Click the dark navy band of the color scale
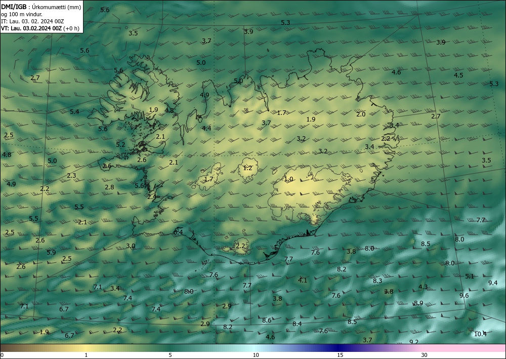This screenshot has width=506, height=359. pos(338,348)
